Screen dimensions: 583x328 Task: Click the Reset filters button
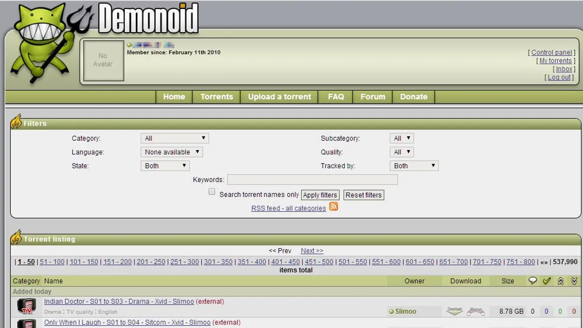pyautogui.click(x=364, y=195)
